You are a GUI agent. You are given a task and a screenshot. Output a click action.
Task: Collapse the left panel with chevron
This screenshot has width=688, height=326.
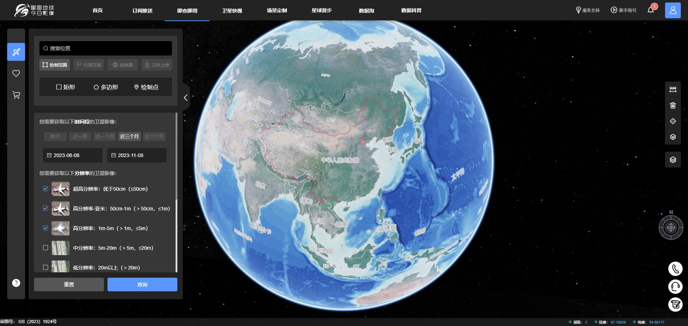tap(186, 98)
